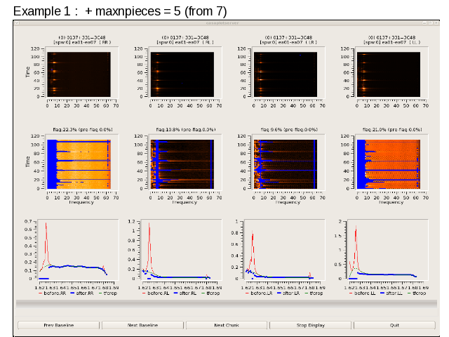Image resolution: width=449 pixels, height=337 pixels.
Task: Select the LL raw time-frequency plot
Action: (x=389, y=74)
